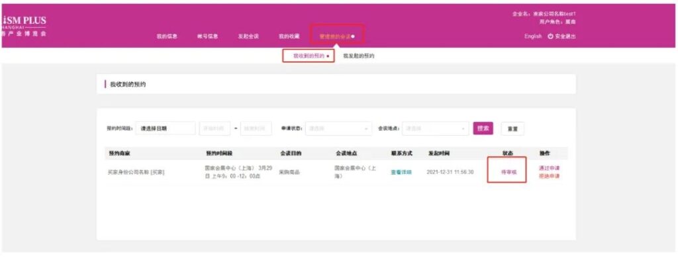Click the 买家身份公司名称 [买家] cell
This screenshot has width=678, height=258.
pos(136,172)
